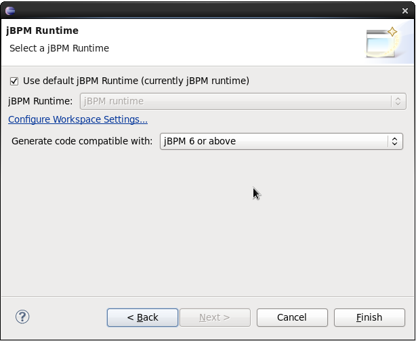Click the 'jBPM Runtime' bold page title
The height and width of the screenshot is (341, 416).
(x=42, y=31)
